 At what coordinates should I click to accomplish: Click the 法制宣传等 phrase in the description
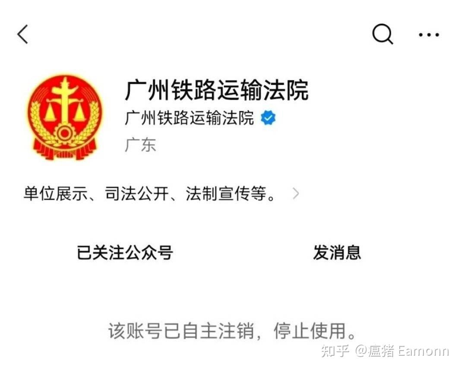pyautogui.click(x=226, y=193)
